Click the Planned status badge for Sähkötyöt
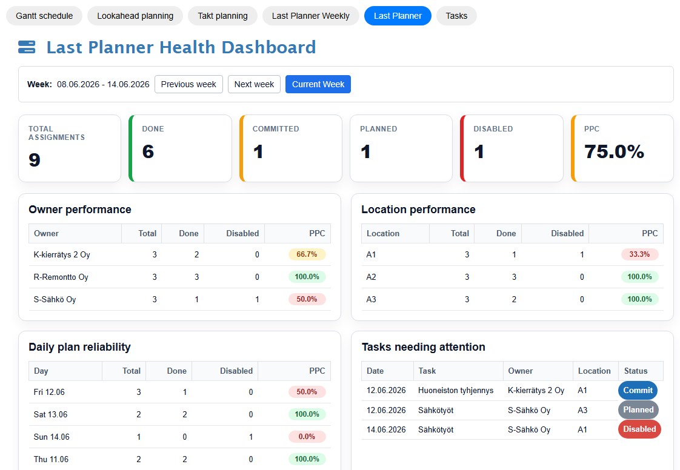This screenshot has width=680, height=470. [x=638, y=409]
